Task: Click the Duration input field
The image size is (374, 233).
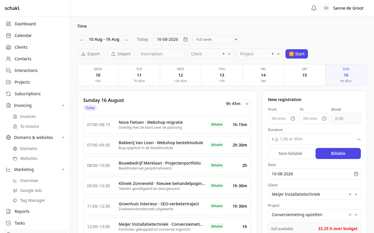Action: click(x=311, y=139)
